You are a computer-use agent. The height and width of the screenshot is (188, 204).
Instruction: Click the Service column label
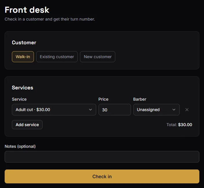[x=19, y=99]
